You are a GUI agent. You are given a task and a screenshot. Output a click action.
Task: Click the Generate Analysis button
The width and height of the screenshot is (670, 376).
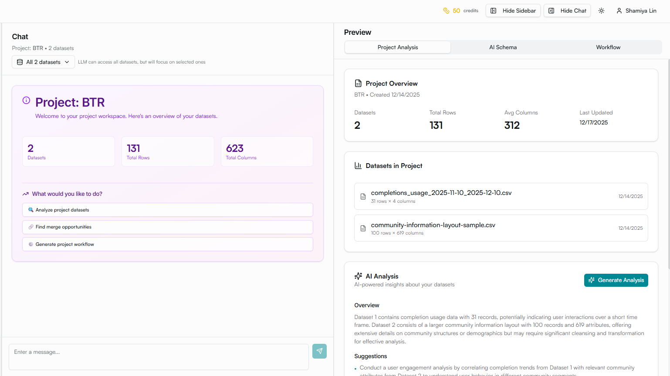click(x=616, y=280)
